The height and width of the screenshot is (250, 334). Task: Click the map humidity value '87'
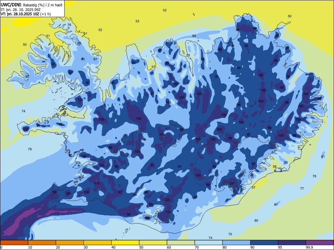click(x=95, y=59)
